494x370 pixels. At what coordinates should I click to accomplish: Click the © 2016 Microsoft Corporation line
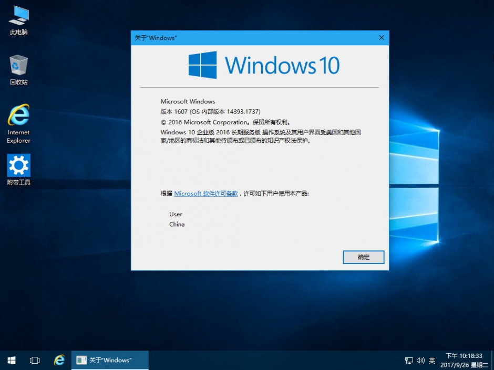[225, 122]
